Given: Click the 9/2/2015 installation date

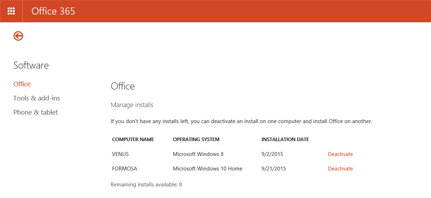Looking at the screenshot, I should tap(272, 154).
